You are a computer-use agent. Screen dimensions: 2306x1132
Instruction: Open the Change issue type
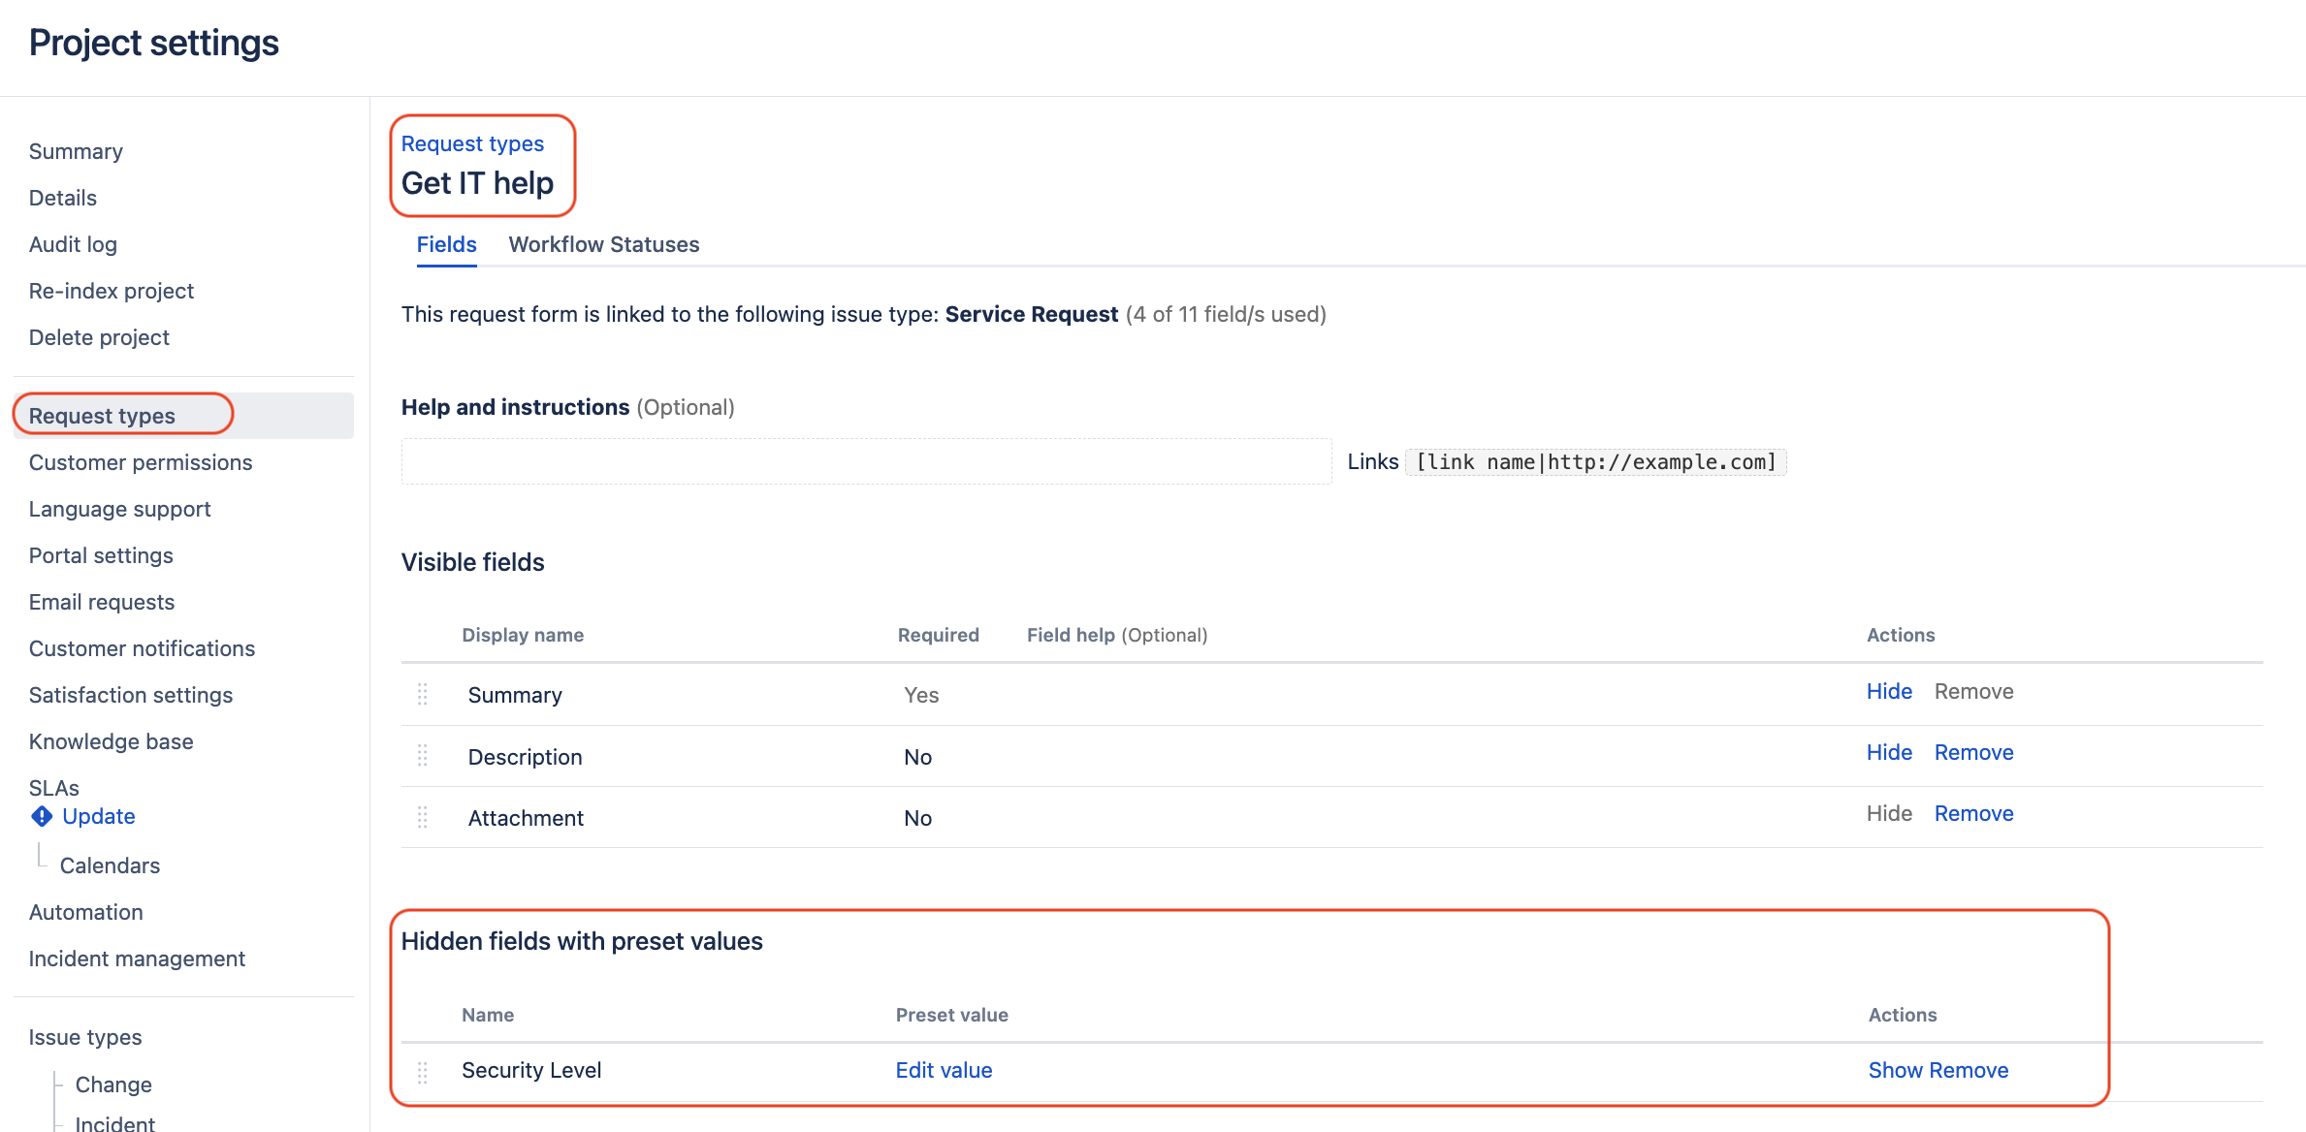[113, 1085]
